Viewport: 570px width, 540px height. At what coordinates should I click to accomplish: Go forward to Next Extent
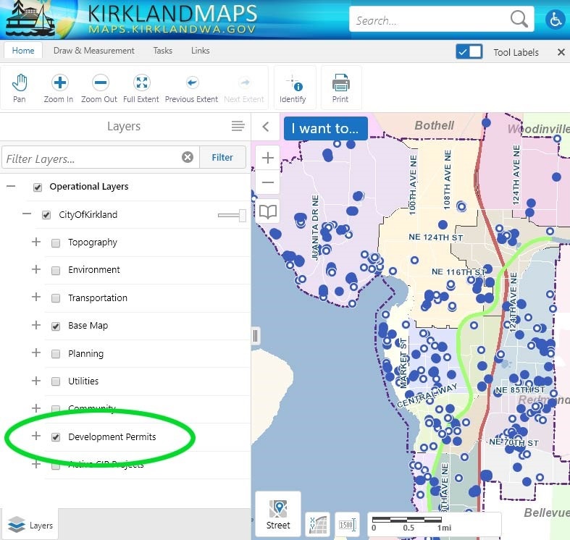click(244, 88)
